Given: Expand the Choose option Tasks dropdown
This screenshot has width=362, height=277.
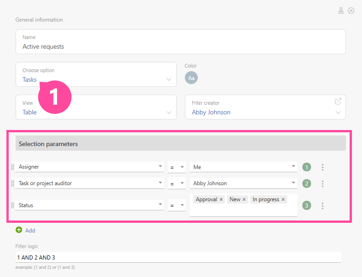Looking at the screenshot, I should click(x=169, y=79).
